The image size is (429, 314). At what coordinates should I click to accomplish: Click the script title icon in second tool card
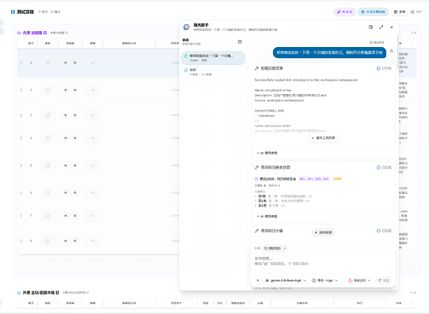tap(256, 179)
